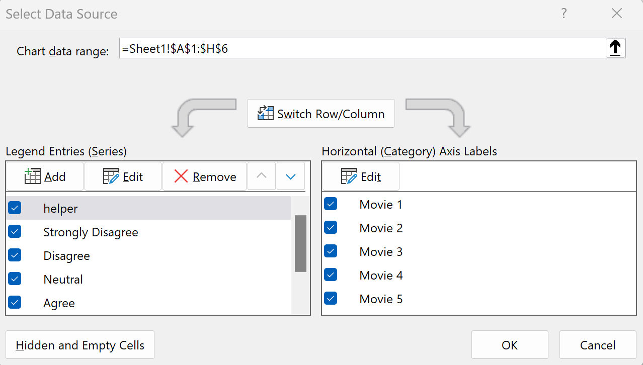
Task: Click the collapse dialog range selector arrow
Action: pyautogui.click(x=615, y=49)
